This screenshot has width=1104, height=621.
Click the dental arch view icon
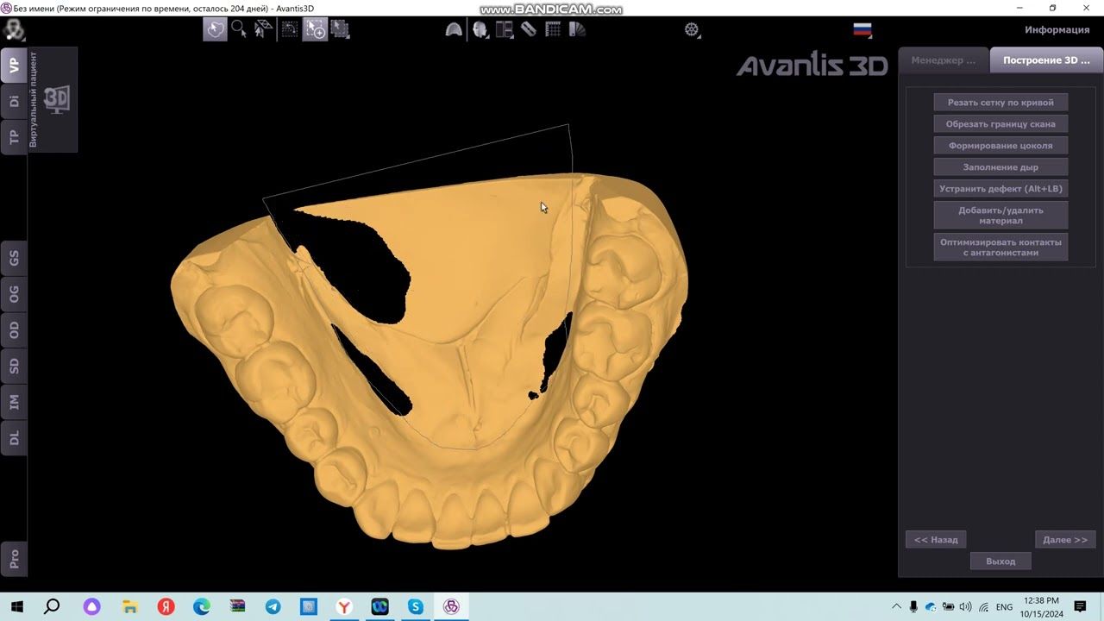coord(454,29)
